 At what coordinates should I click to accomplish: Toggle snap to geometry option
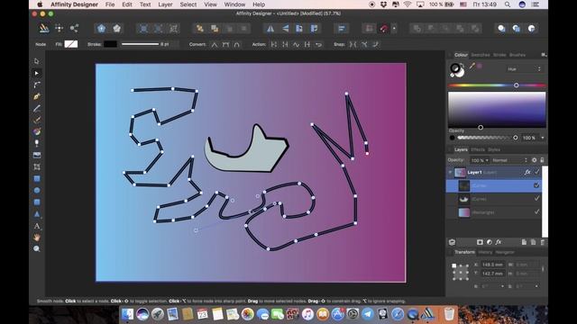pyautogui.click(x=364, y=44)
